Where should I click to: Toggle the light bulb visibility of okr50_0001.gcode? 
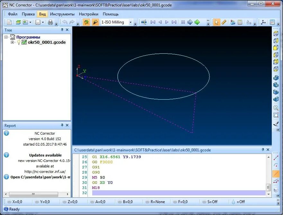[19, 42]
